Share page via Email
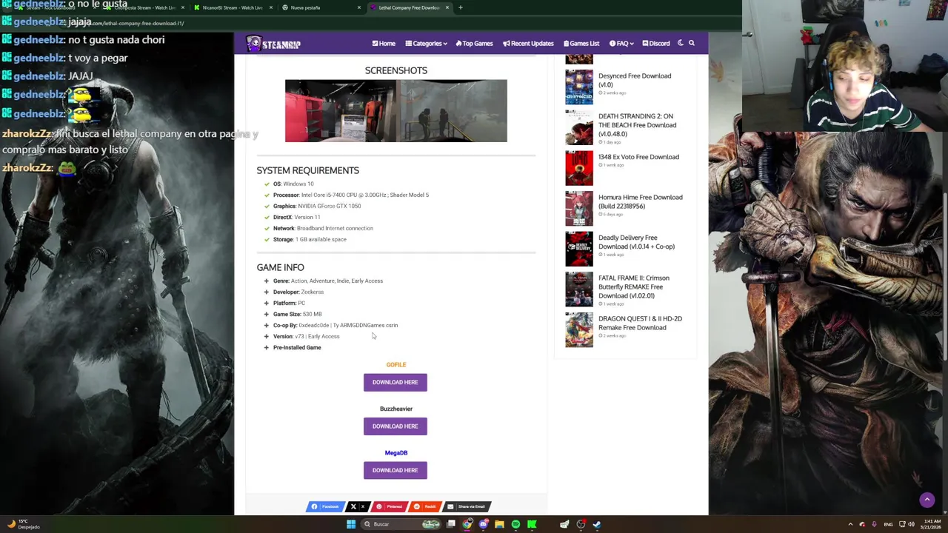This screenshot has height=533, width=948. (467, 506)
